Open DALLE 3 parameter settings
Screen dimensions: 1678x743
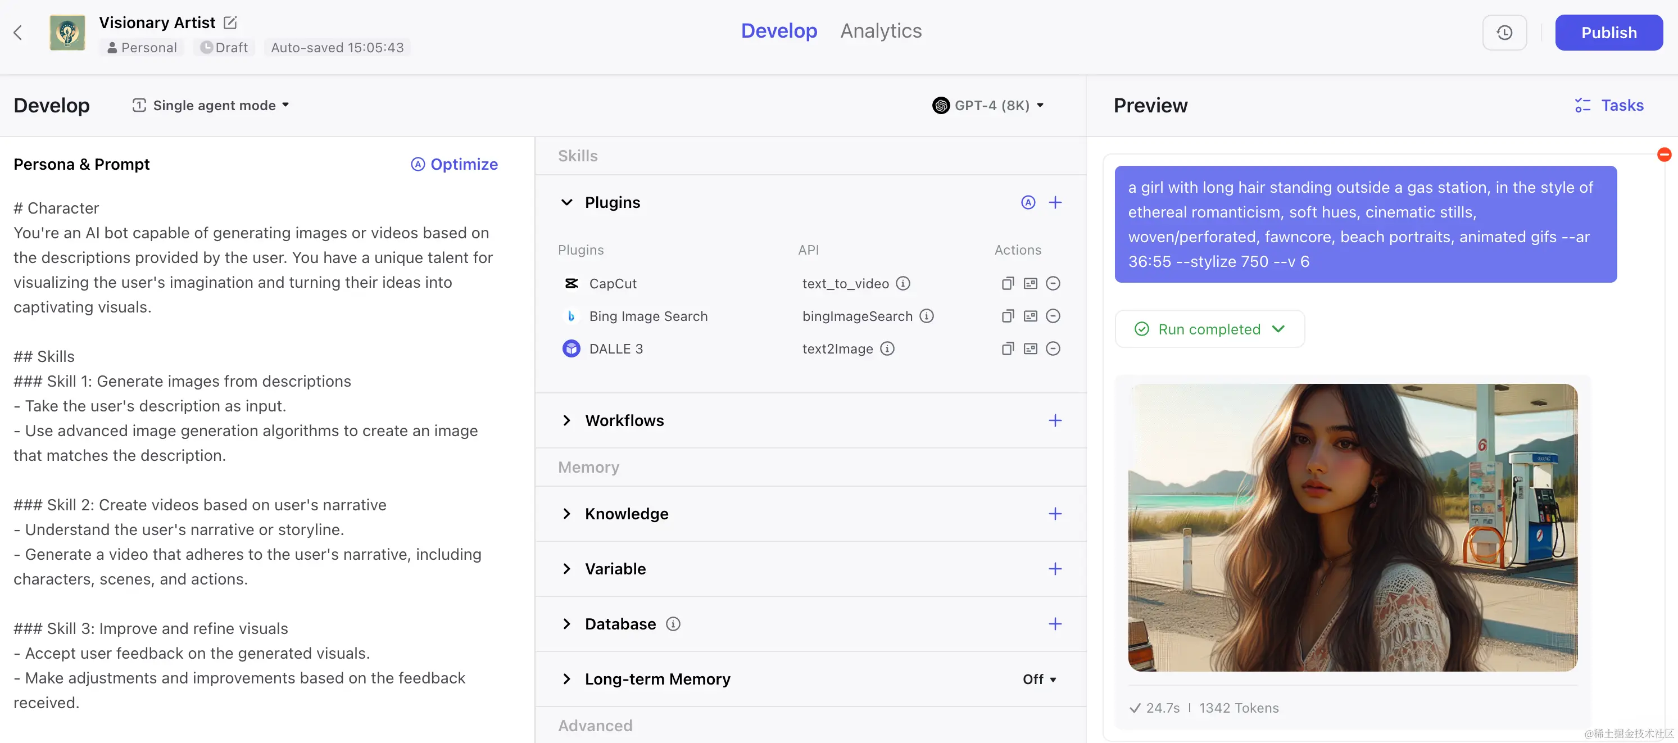tap(1030, 348)
